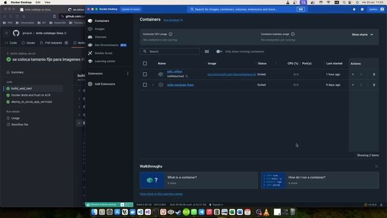Click the Container memory usage info icon
This screenshot has height=218, width=387.
[x=293, y=34]
